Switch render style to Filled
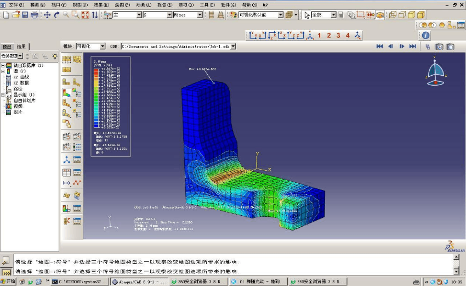 412,15
